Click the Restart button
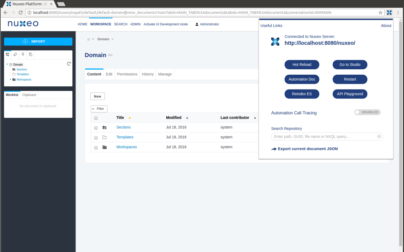Image resolution: width=404 pixels, height=252 pixels. point(350,79)
